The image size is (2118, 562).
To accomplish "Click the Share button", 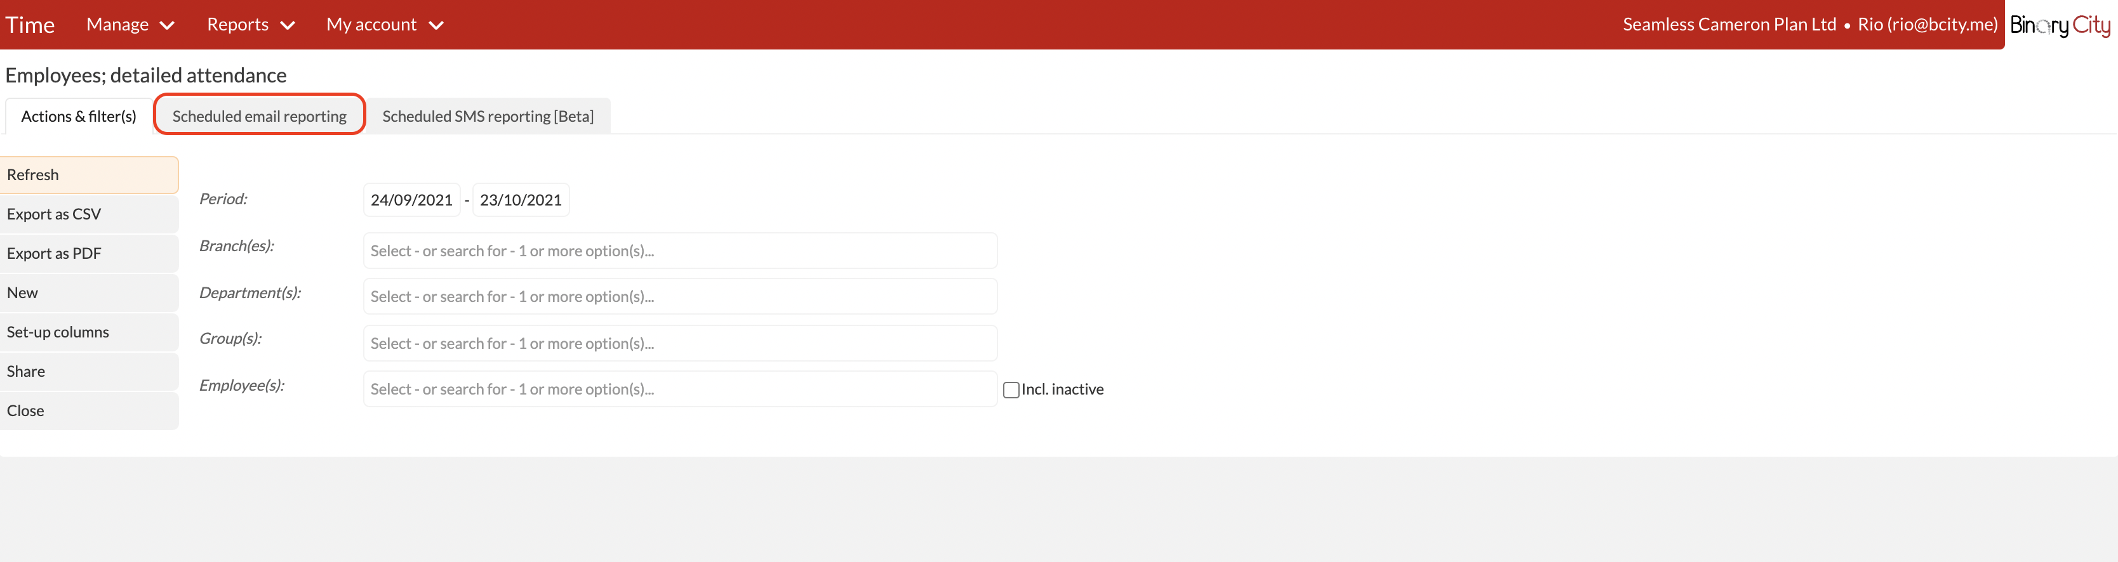I will tap(89, 372).
